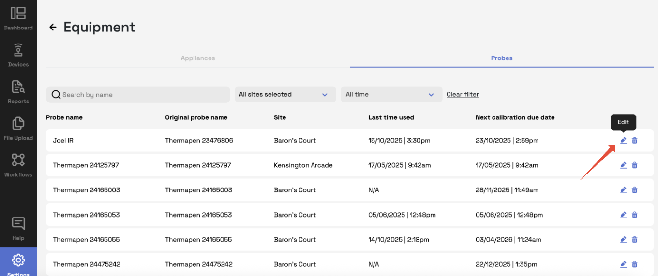Image resolution: width=658 pixels, height=276 pixels.
Task: Expand the All sites selected dropdown
Action: pos(285,95)
